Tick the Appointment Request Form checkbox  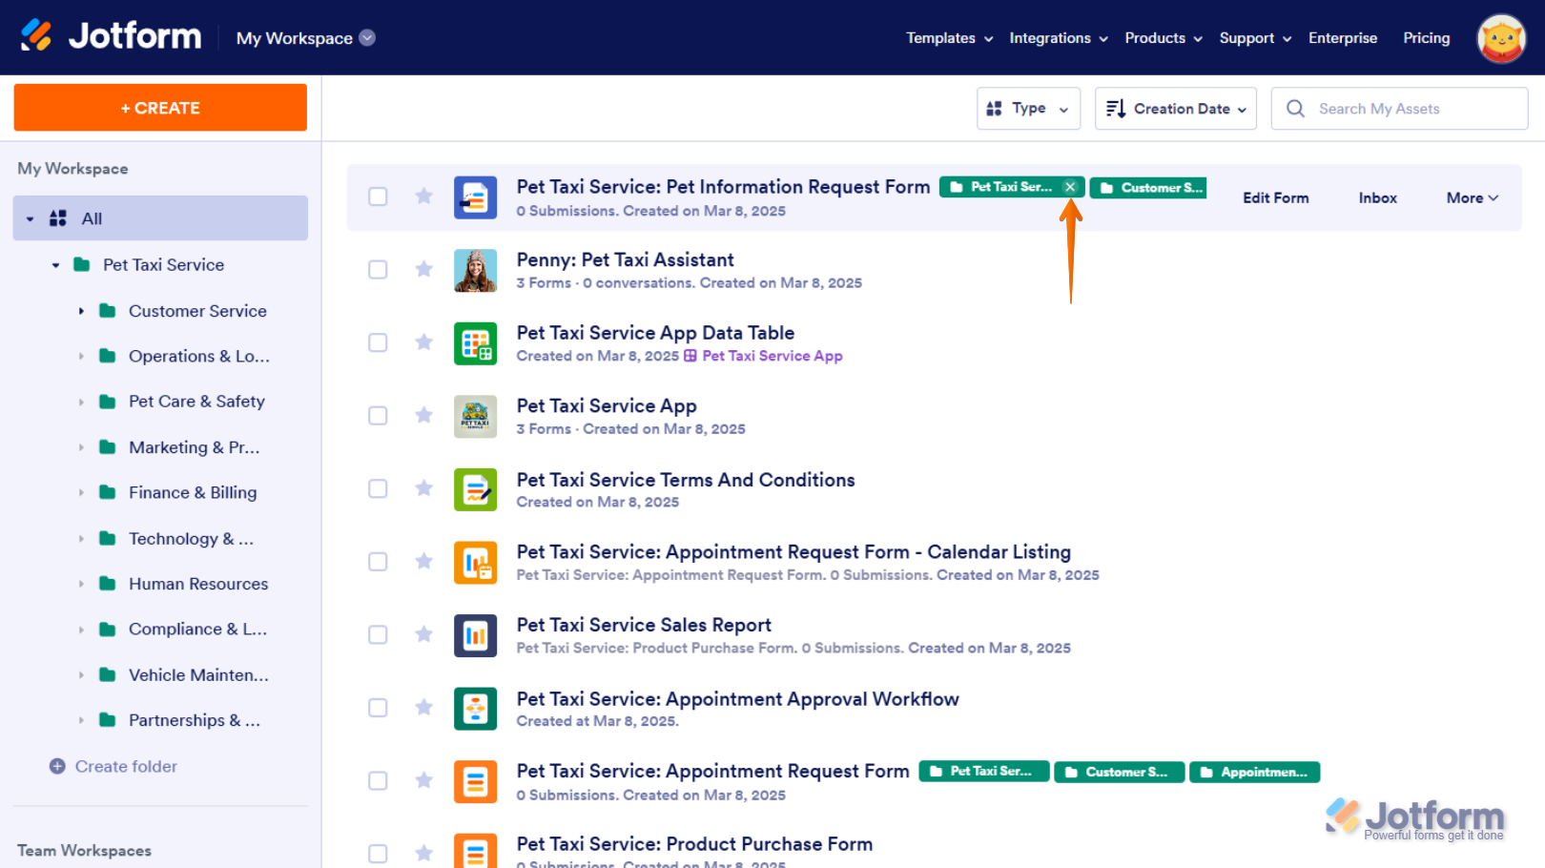coord(378,780)
